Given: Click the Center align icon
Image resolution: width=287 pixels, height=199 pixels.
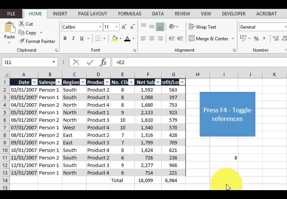Looking at the screenshot, I should [152, 38].
